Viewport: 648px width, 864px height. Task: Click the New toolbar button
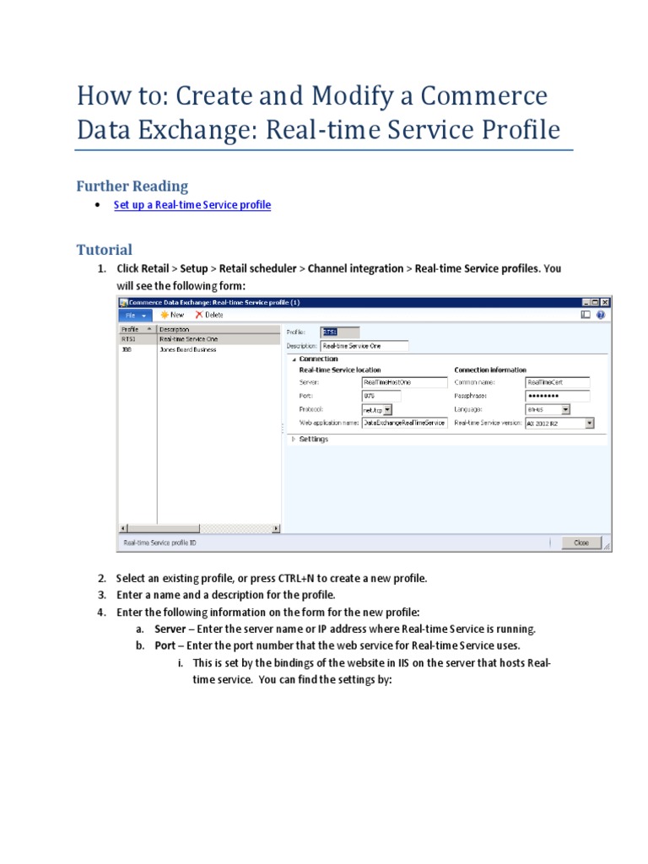[x=172, y=315]
